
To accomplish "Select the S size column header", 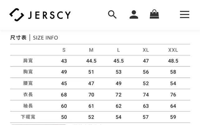I will [64, 50].
